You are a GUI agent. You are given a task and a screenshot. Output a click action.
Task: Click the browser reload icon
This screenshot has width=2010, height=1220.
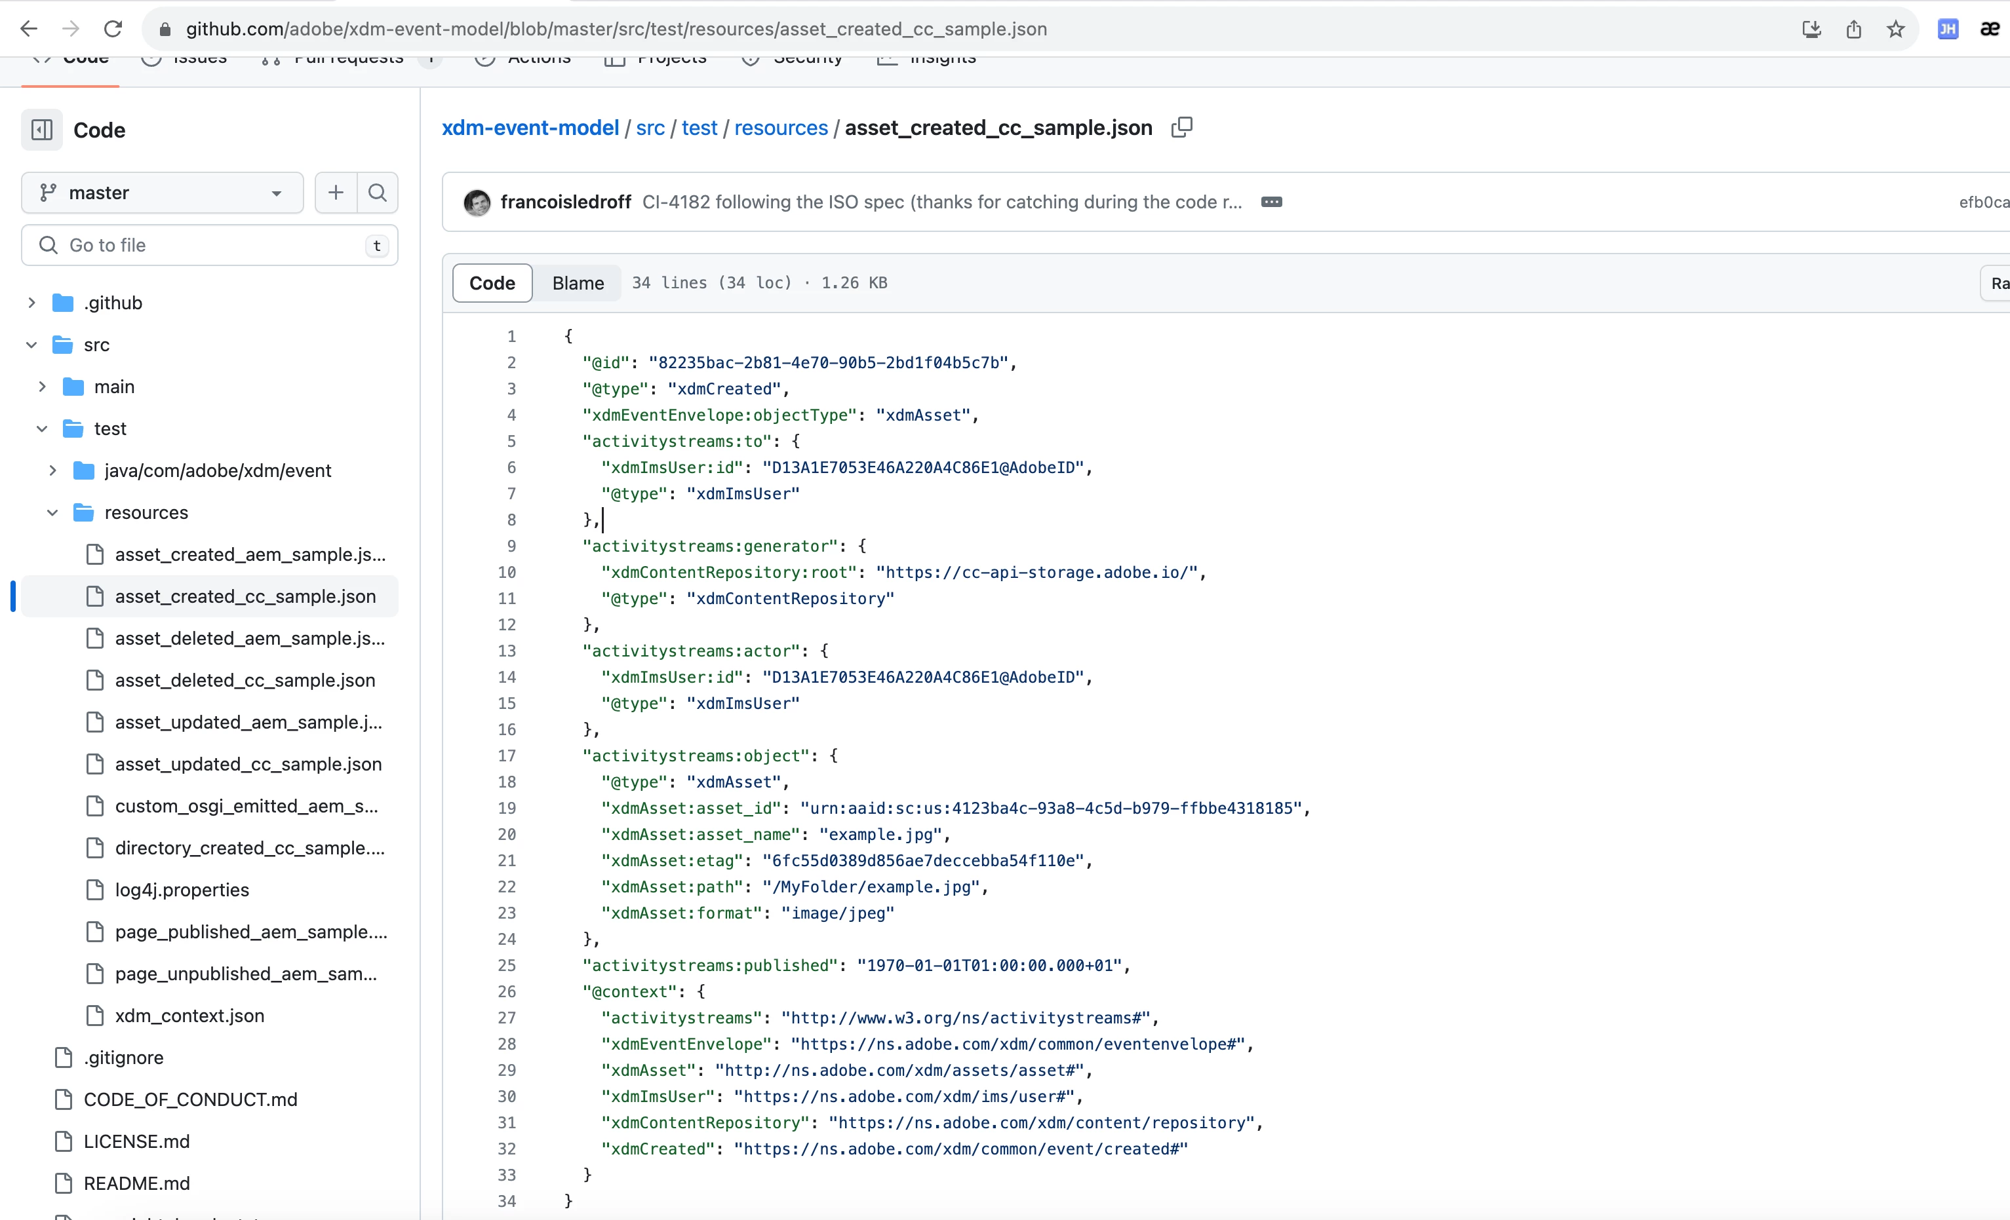pyautogui.click(x=113, y=29)
